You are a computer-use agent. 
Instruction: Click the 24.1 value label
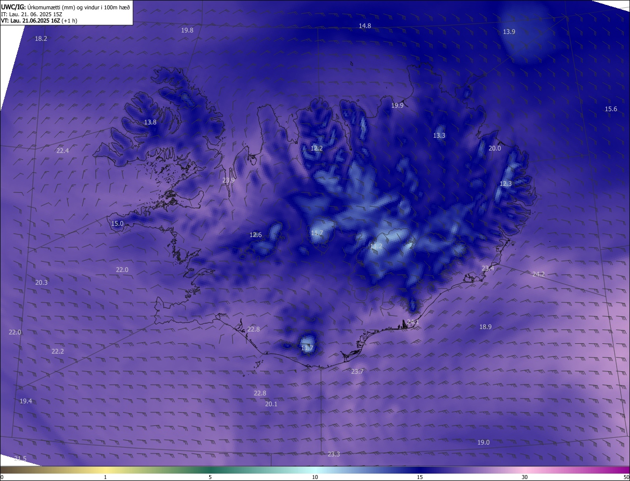point(413,322)
